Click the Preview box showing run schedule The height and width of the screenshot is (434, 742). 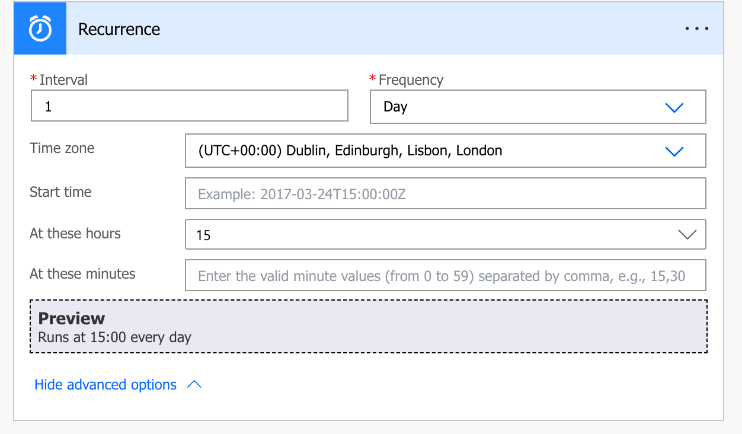(x=368, y=327)
